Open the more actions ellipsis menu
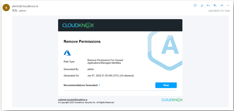The image size is (234, 111). (228, 5)
